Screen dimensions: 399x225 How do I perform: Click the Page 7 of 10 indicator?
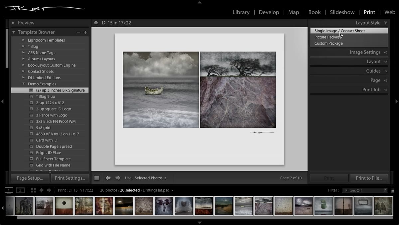[x=291, y=178]
